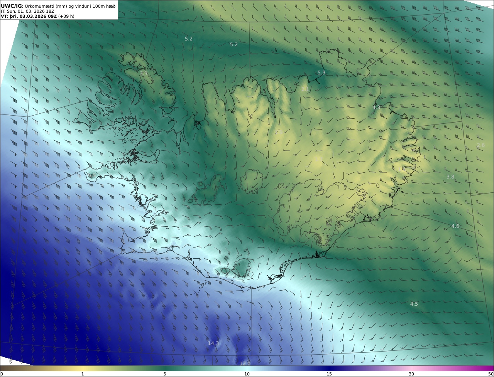Click the 12.0 value at the bottom edge
494x377 pixels.
[x=245, y=364]
